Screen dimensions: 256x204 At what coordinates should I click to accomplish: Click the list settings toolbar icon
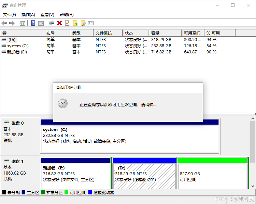pyautogui.click(x=91, y=23)
